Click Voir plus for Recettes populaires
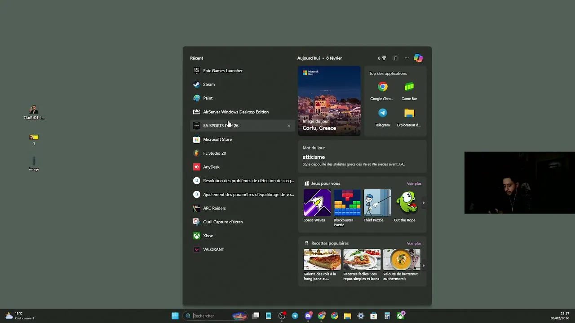 tap(414, 244)
